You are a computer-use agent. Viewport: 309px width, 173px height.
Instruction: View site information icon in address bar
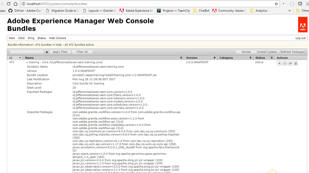pyautogui.click(x=24, y=4)
